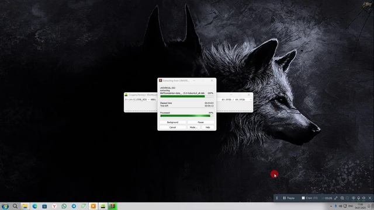Launch Microsoft Edge from the taskbar

(x=34, y=206)
